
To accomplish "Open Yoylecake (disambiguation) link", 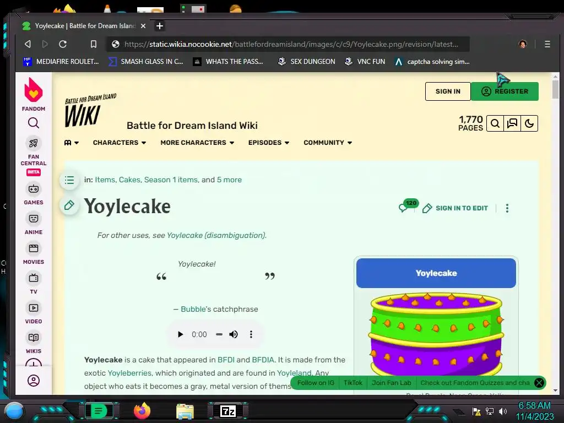I will click(216, 235).
